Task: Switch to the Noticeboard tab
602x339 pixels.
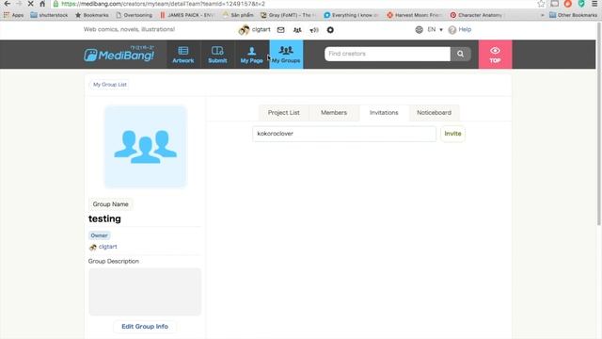Action: 434,113
